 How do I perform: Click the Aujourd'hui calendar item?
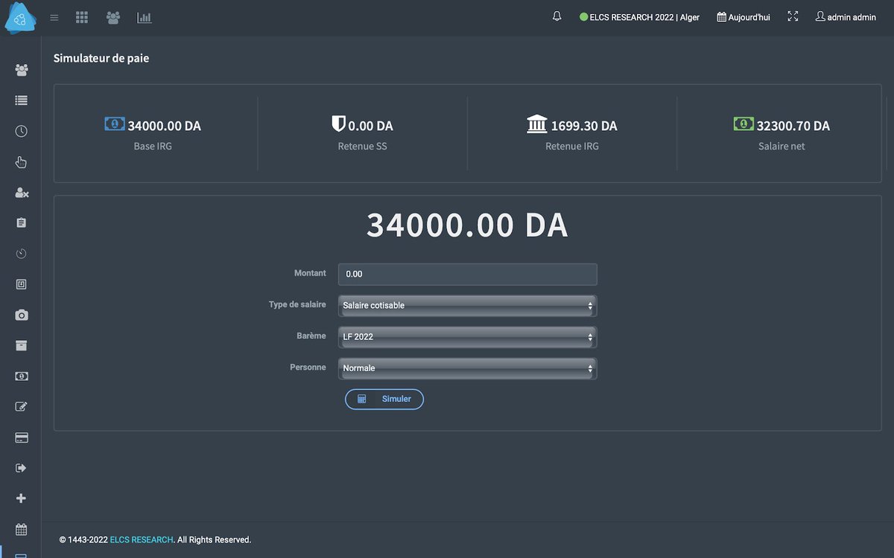(x=744, y=17)
